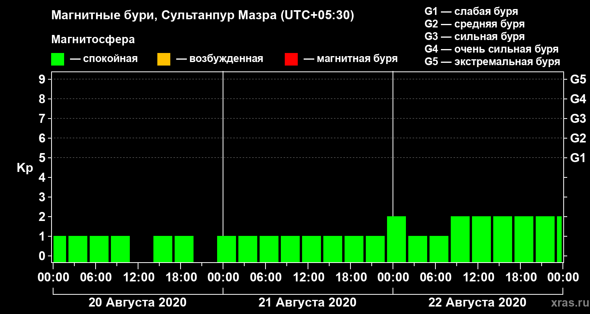This screenshot has width=590, height=314.
Task: Click the 18:00 time label of 22 Августа
Action: click(520, 277)
